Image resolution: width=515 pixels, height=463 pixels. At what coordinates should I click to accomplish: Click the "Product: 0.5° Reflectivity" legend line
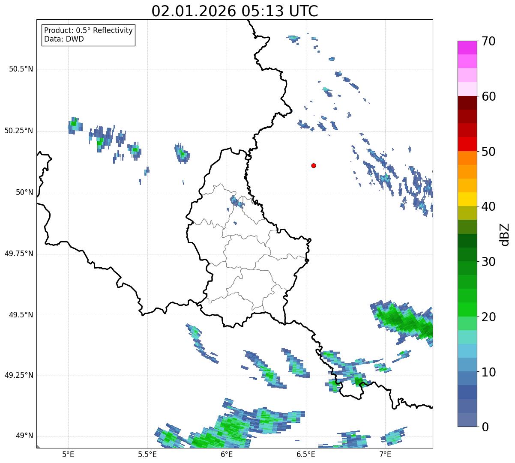click(88, 31)
